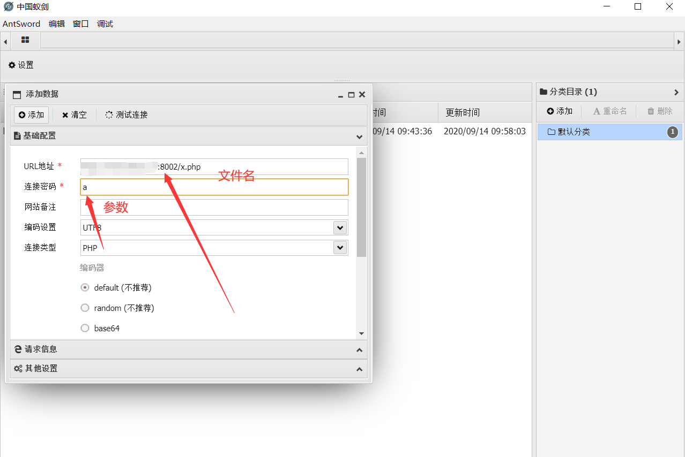Viewport: 685px width, 457px height.
Task: Click the dialog scrollbar down arrow
Action: point(362,333)
